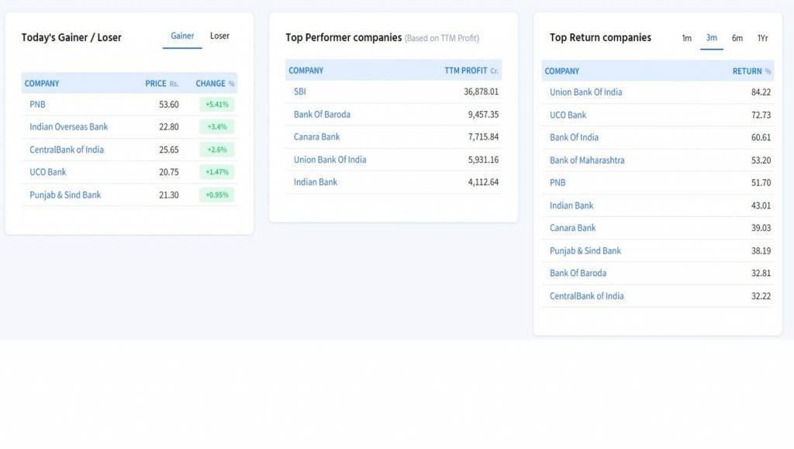Open Canara Bank in Top Return table

click(573, 228)
